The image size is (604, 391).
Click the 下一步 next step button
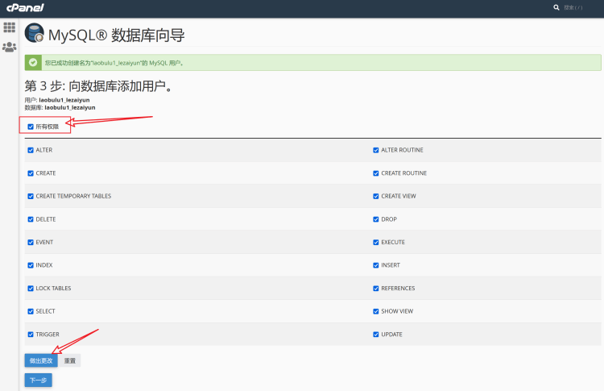pyautogui.click(x=38, y=381)
